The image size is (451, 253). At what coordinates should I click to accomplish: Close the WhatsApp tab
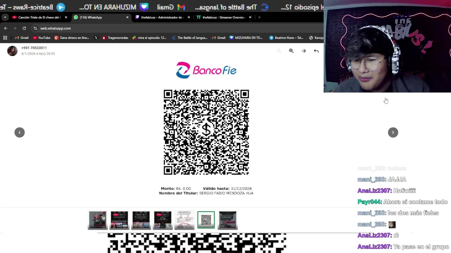pyautogui.click(x=127, y=17)
